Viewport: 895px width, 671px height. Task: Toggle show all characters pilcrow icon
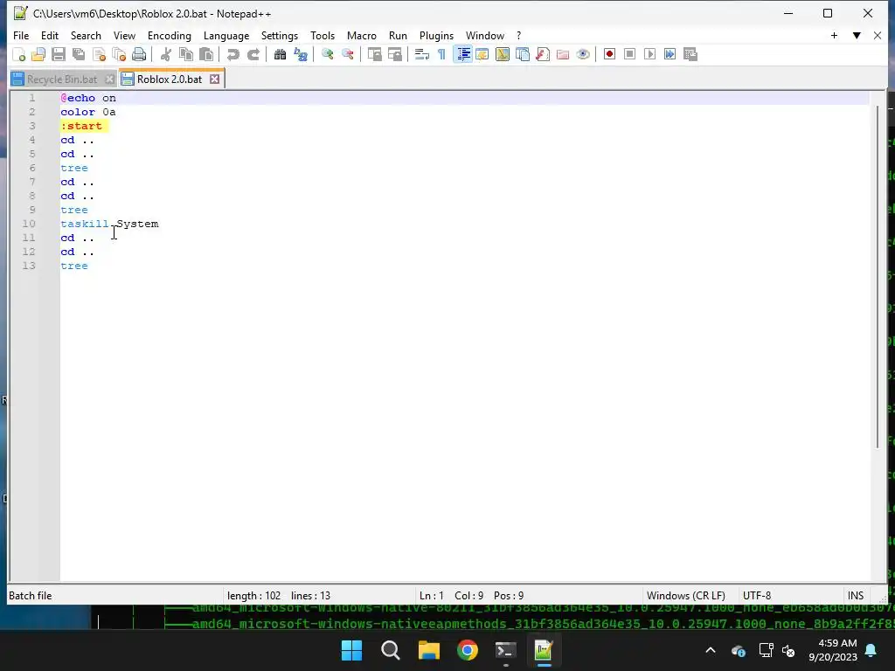pyautogui.click(x=441, y=54)
